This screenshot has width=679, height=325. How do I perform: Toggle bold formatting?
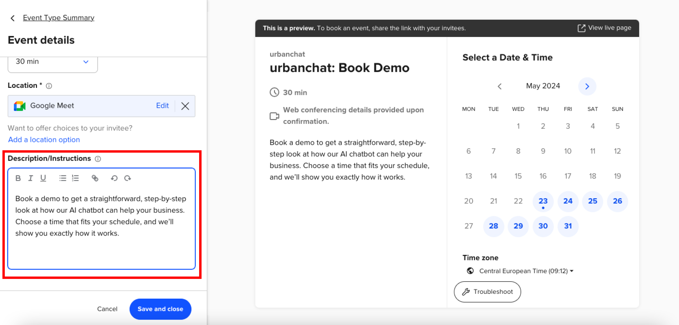pos(18,178)
